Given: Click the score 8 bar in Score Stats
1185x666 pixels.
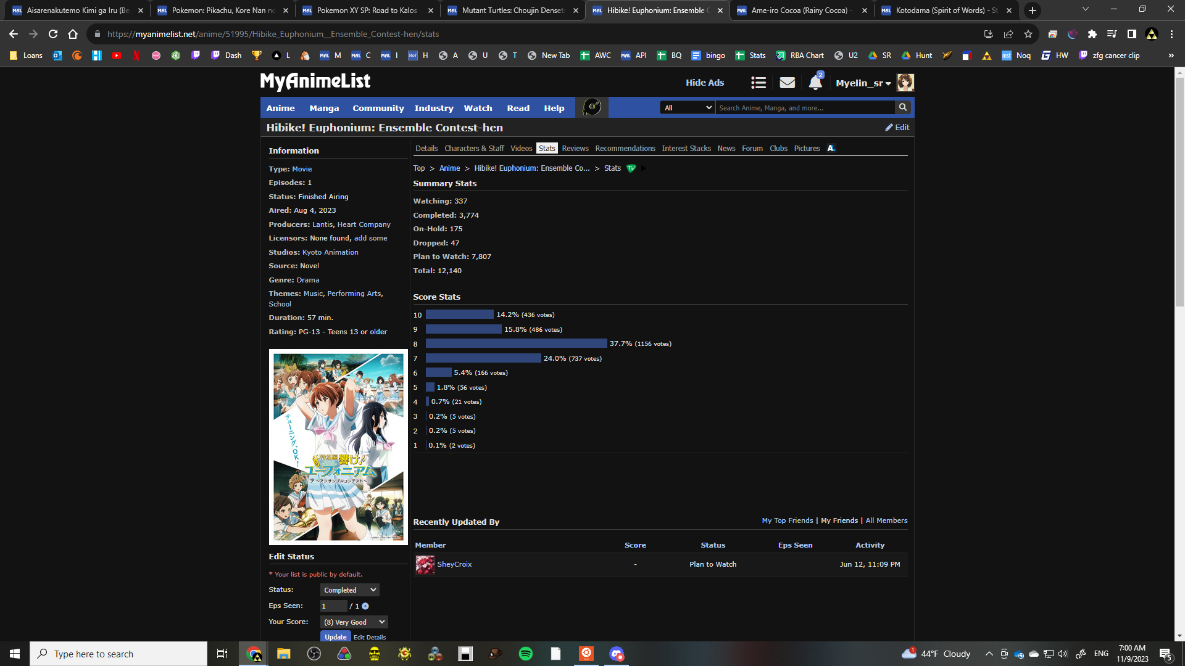Looking at the screenshot, I should click(x=516, y=343).
